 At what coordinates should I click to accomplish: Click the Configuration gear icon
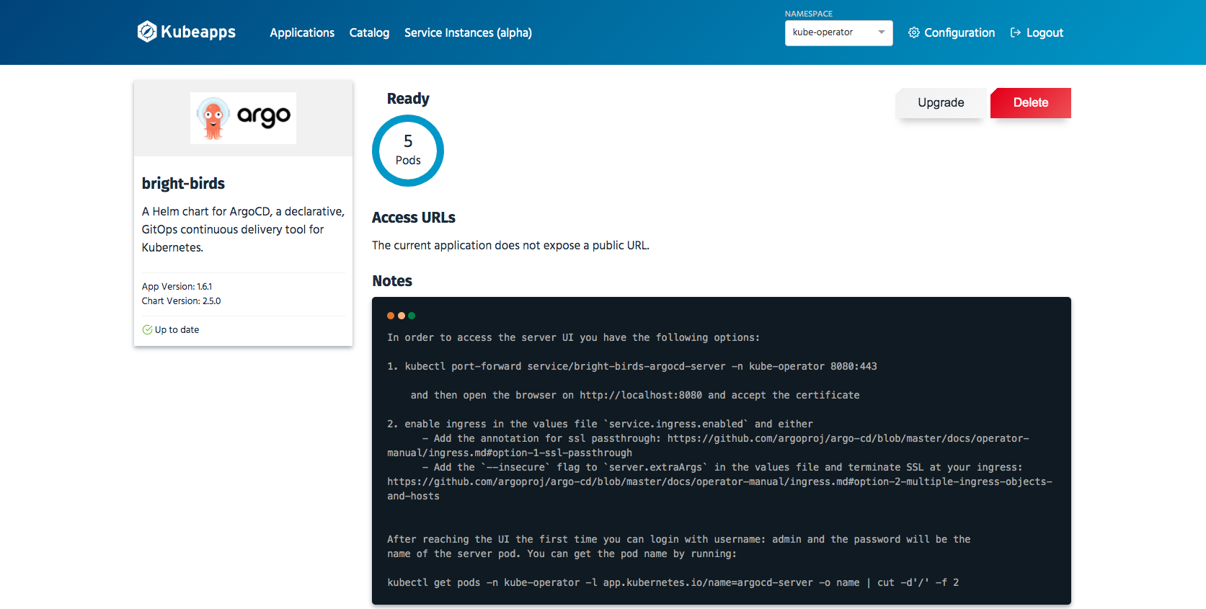point(913,32)
